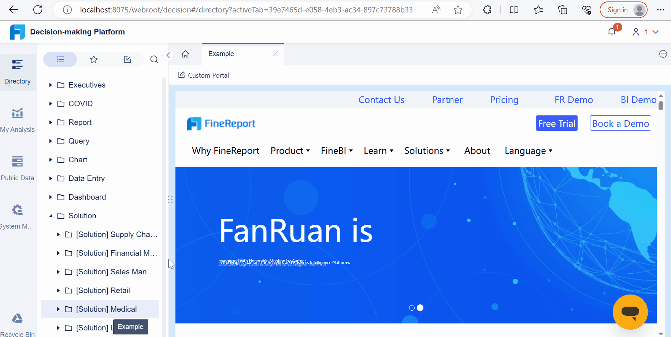This screenshot has height=337, width=671.
Task: Click the Free Trial button
Action: tap(556, 123)
